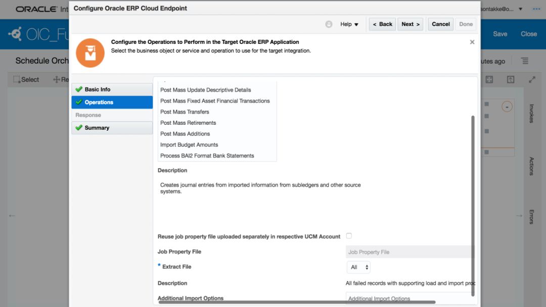
Task: Open the Help dropdown menu
Action: pos(349,24)
